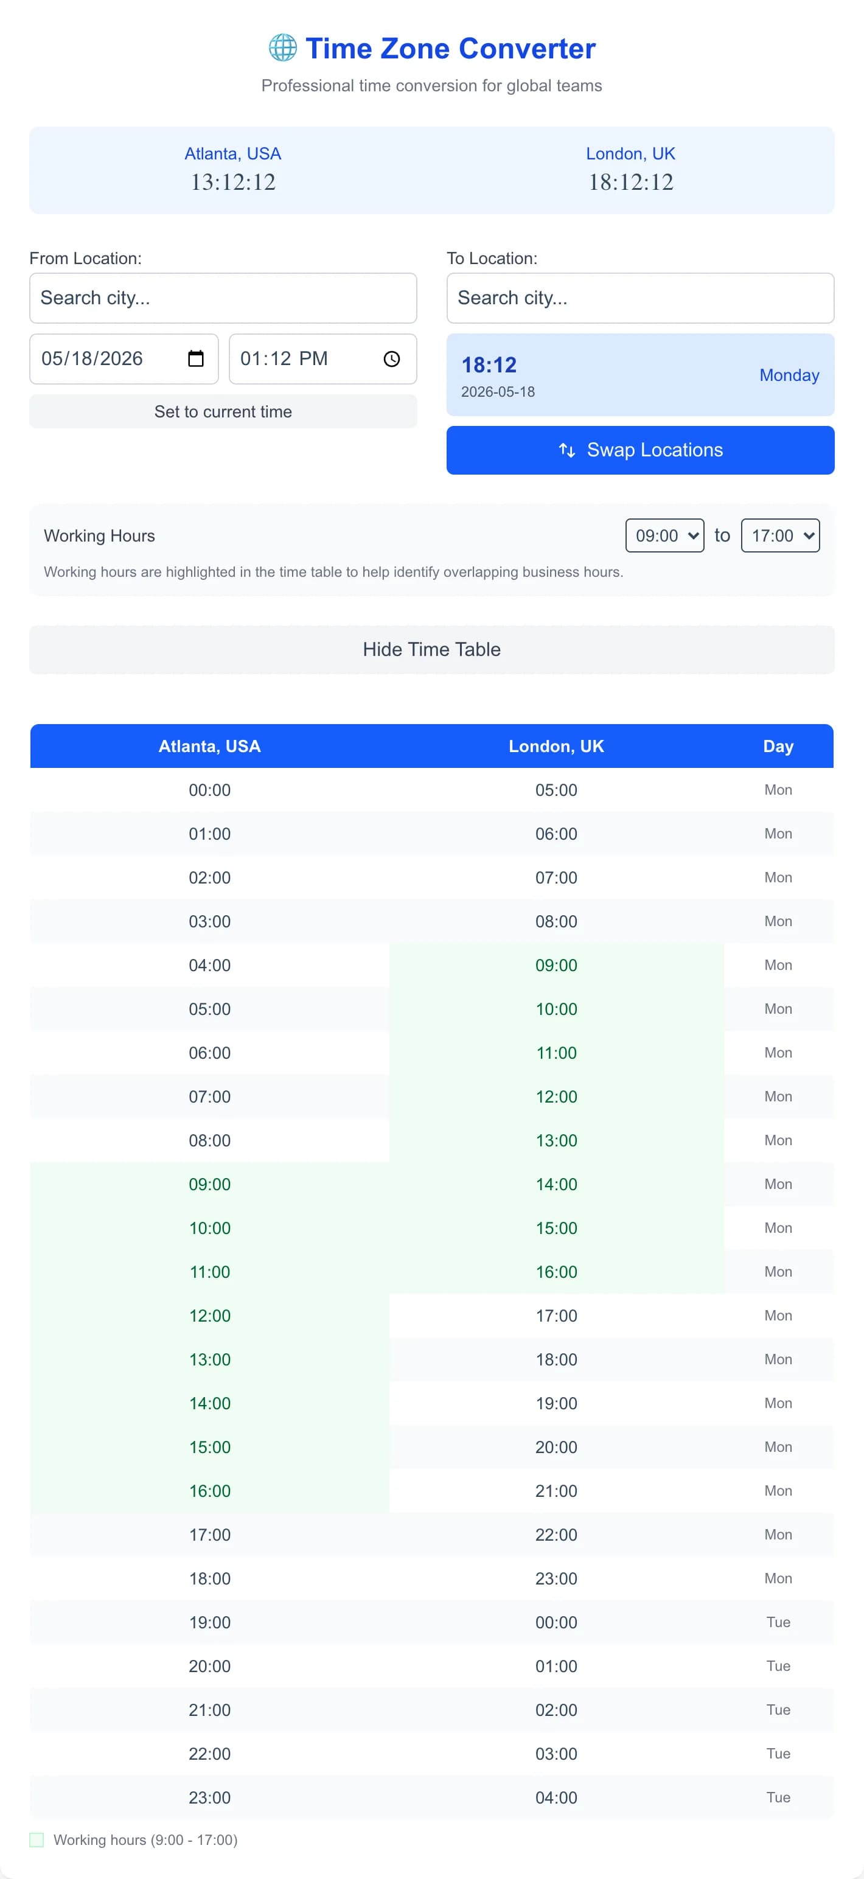Open the 17:00 working hours end dropdown
Image resolution: width=864 pixels, height=1879 pixels.
coord(780,535)
